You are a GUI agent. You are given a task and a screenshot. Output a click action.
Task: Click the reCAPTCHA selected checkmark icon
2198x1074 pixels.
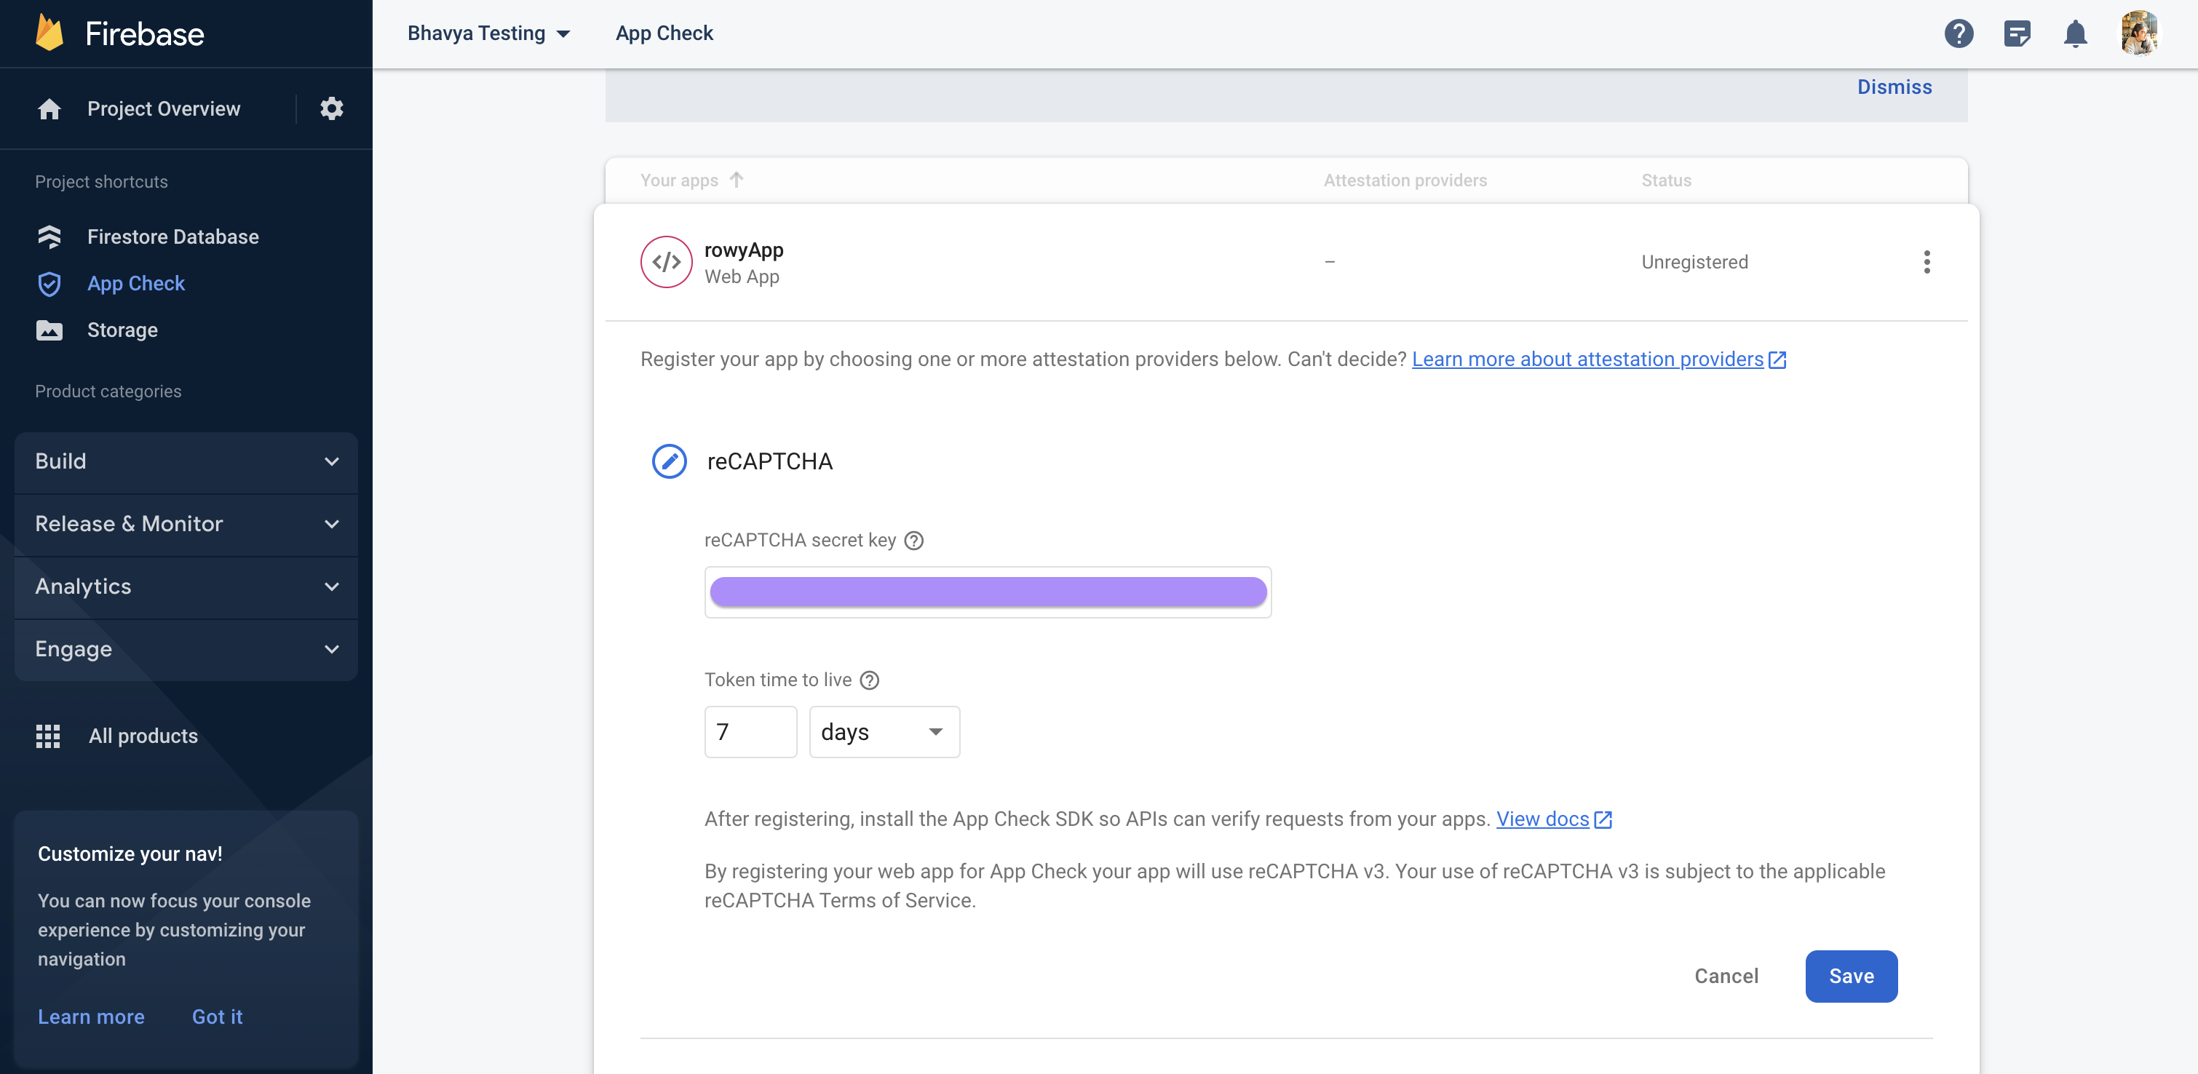click(669, 460)
